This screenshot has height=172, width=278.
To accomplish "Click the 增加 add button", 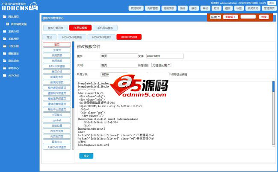I will coord(49,37).
